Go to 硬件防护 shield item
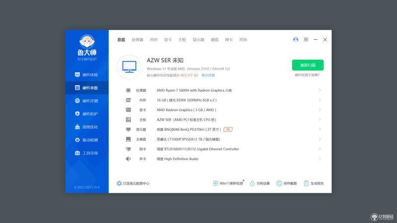 pyautogui.click(x=86, y=114)
